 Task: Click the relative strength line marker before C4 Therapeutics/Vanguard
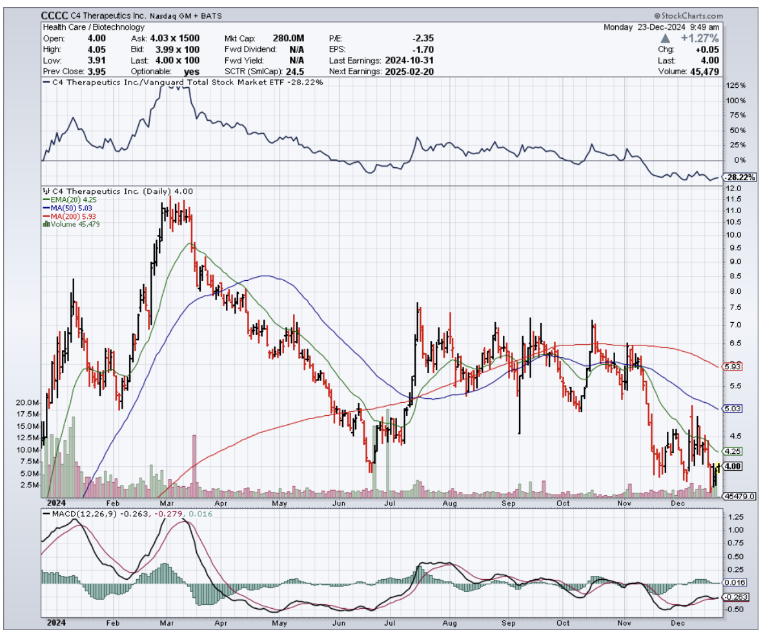(x=46, y=82)
